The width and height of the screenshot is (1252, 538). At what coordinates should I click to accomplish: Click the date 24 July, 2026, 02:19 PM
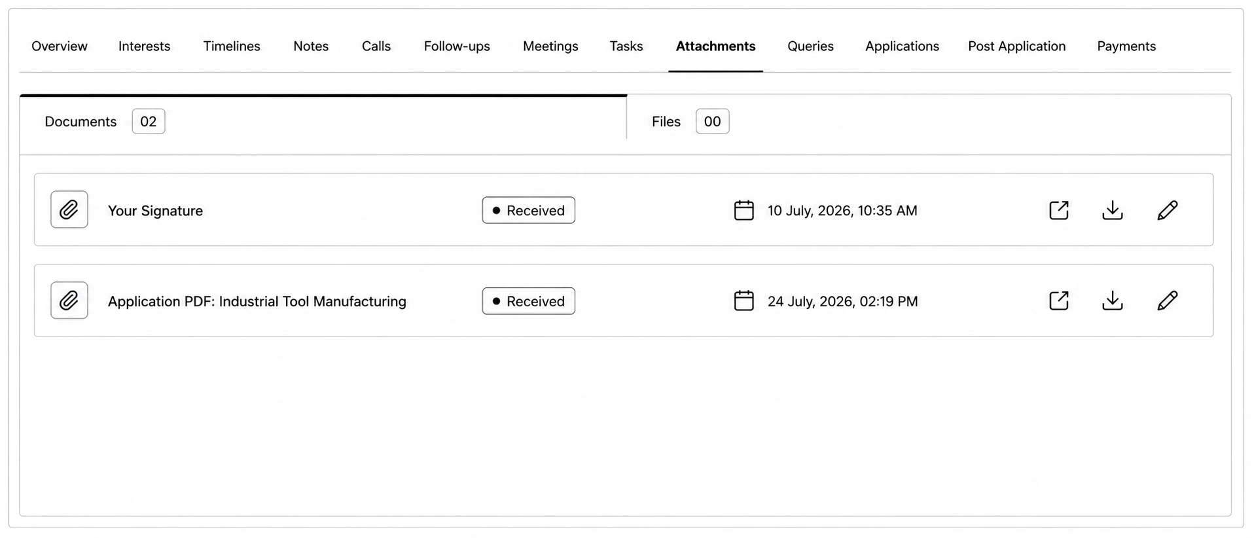coord(842,301)
